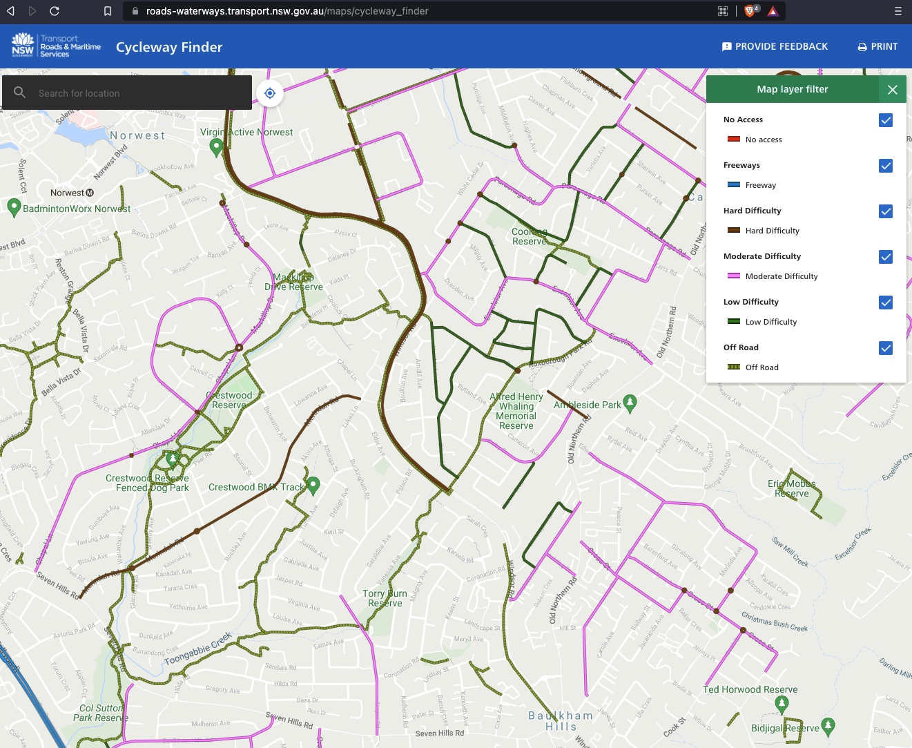The width and height of the screenshot is (912, 748).
Task: Click the Virgin Active Norwest map pin
Action: 216,146
